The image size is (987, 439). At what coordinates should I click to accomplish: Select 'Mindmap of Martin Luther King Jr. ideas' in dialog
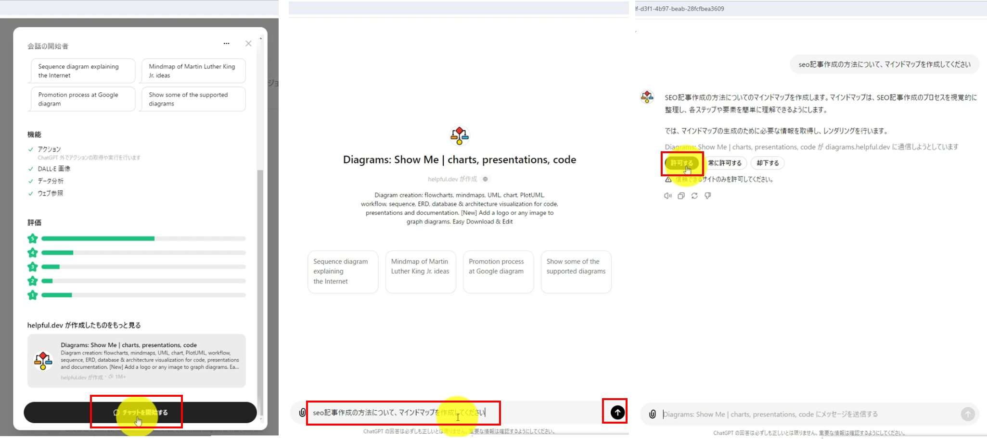pyautogui.click(x=193, y=71)
